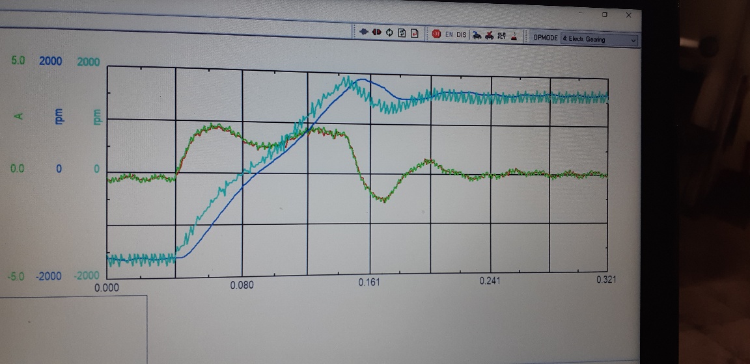Click the window restore button
Screen dimensions: 750x364
pos(604,14)
